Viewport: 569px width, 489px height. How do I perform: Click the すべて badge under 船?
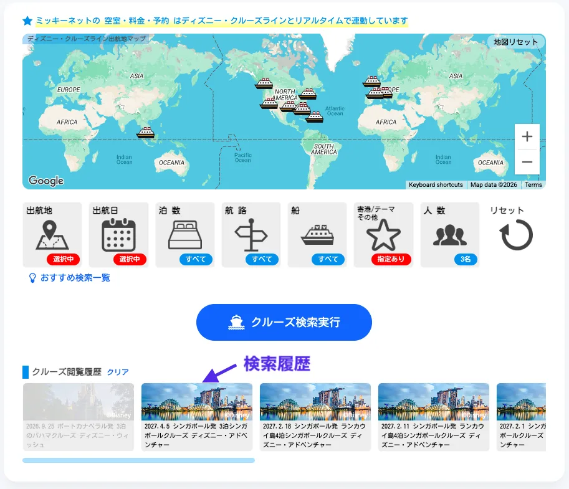click(328, 259)
